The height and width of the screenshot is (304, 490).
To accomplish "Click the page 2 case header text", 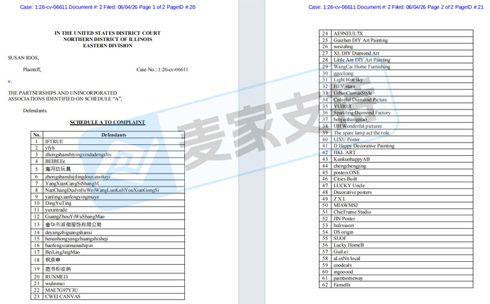I will coord(396,7).
